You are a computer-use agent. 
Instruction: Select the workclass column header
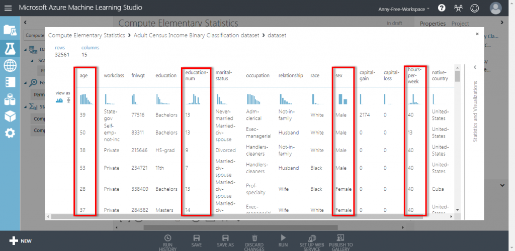(114, 75)
